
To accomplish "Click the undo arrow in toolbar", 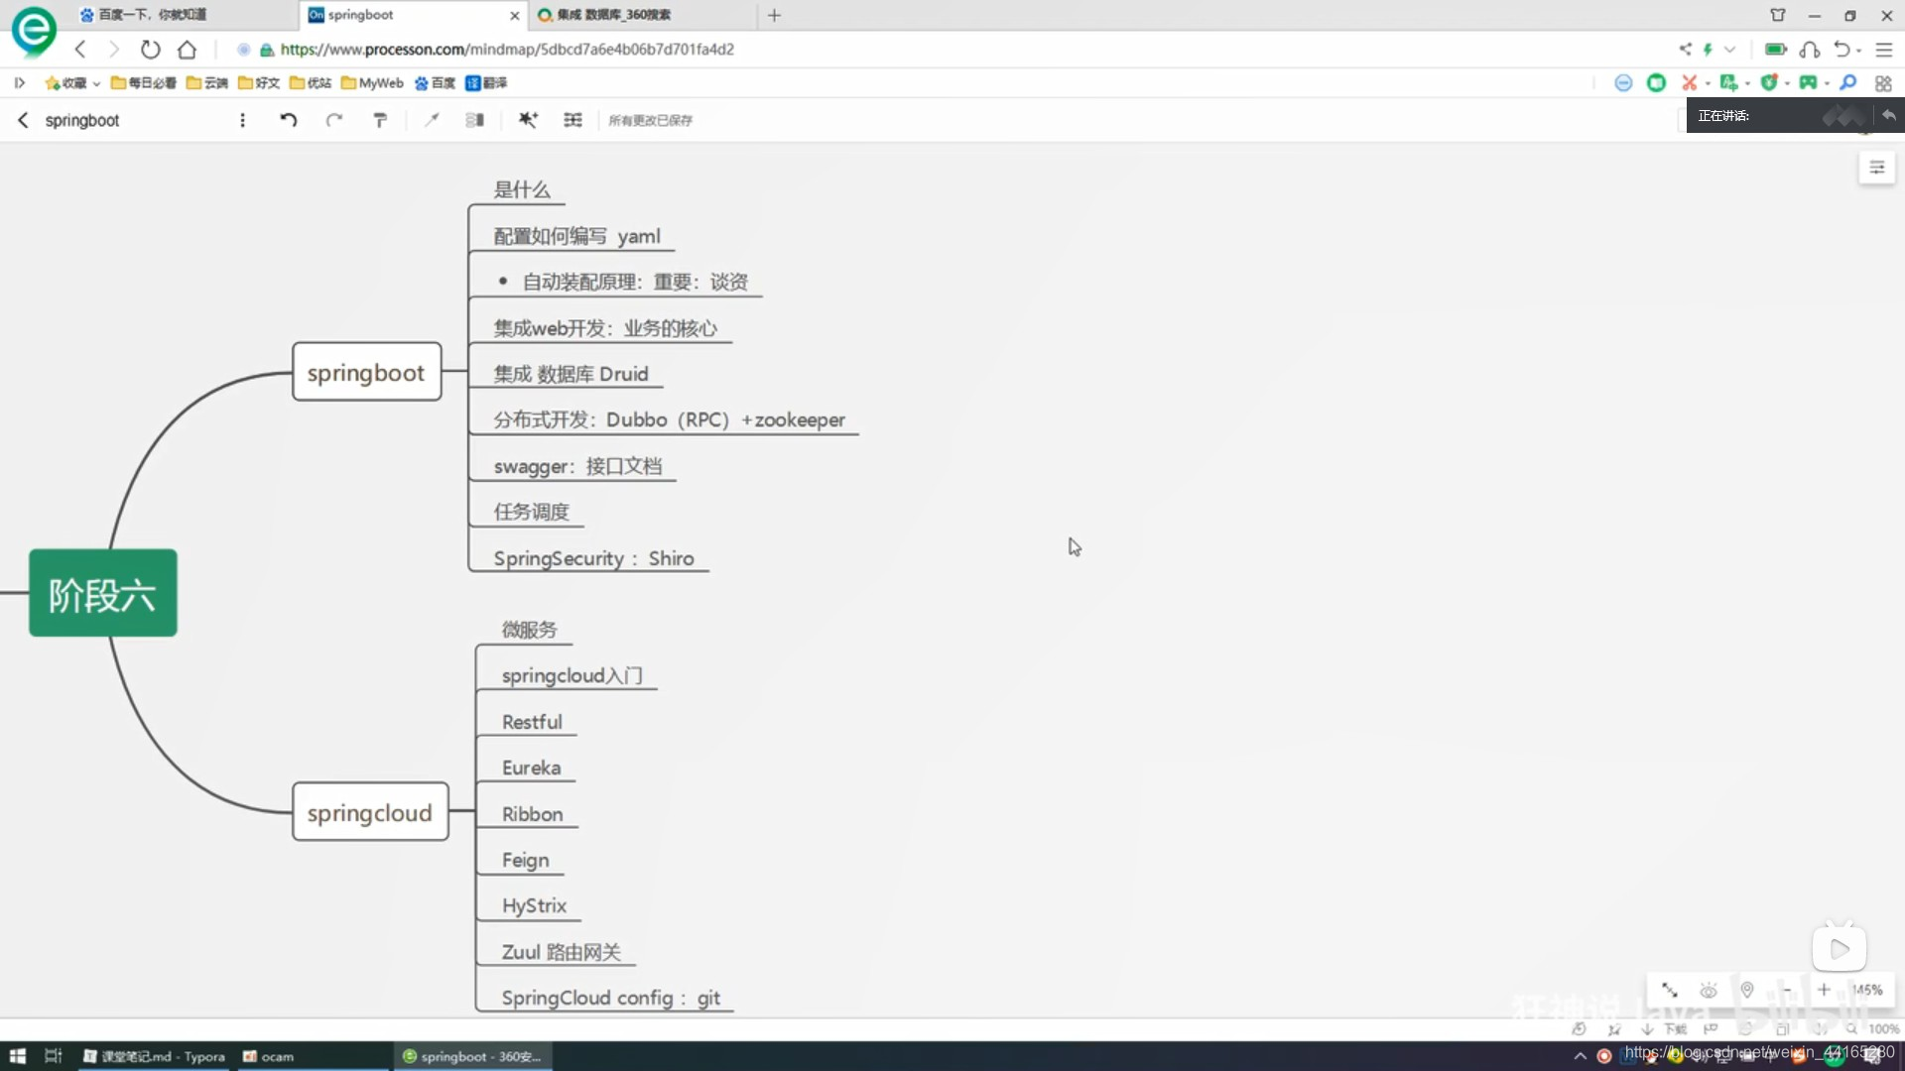I will pyautogui.click(x=289, y=120).
